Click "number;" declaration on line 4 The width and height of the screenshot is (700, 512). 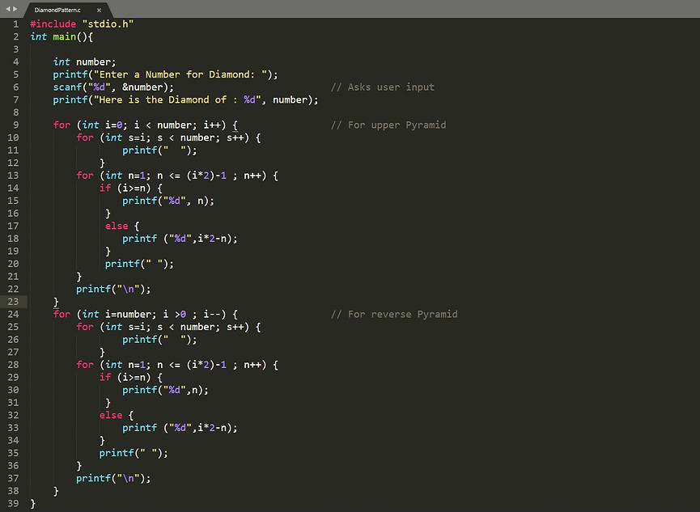[96, 62]
